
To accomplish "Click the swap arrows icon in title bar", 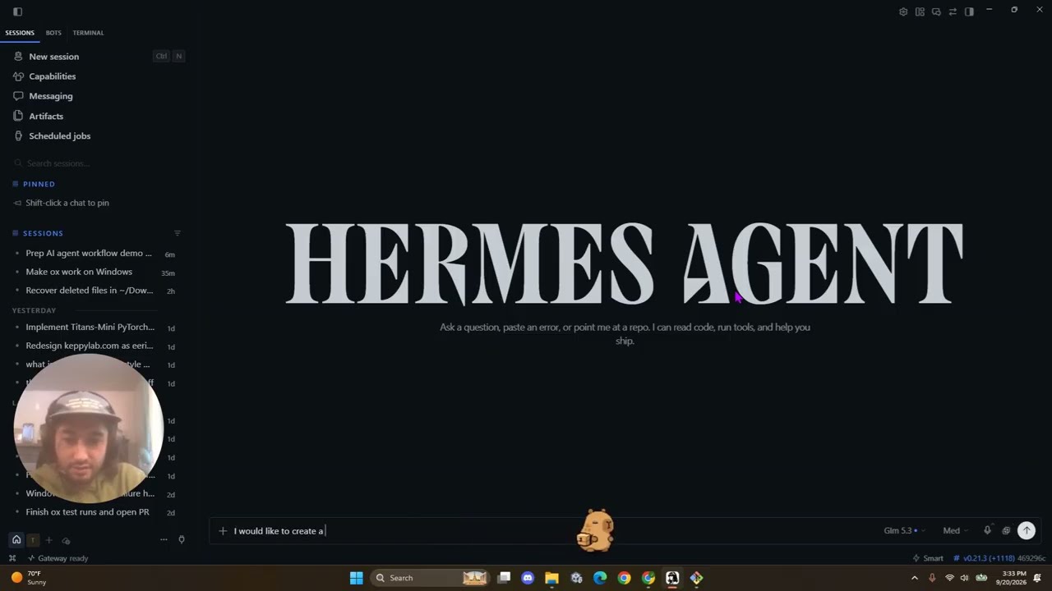I will point(953,11).
